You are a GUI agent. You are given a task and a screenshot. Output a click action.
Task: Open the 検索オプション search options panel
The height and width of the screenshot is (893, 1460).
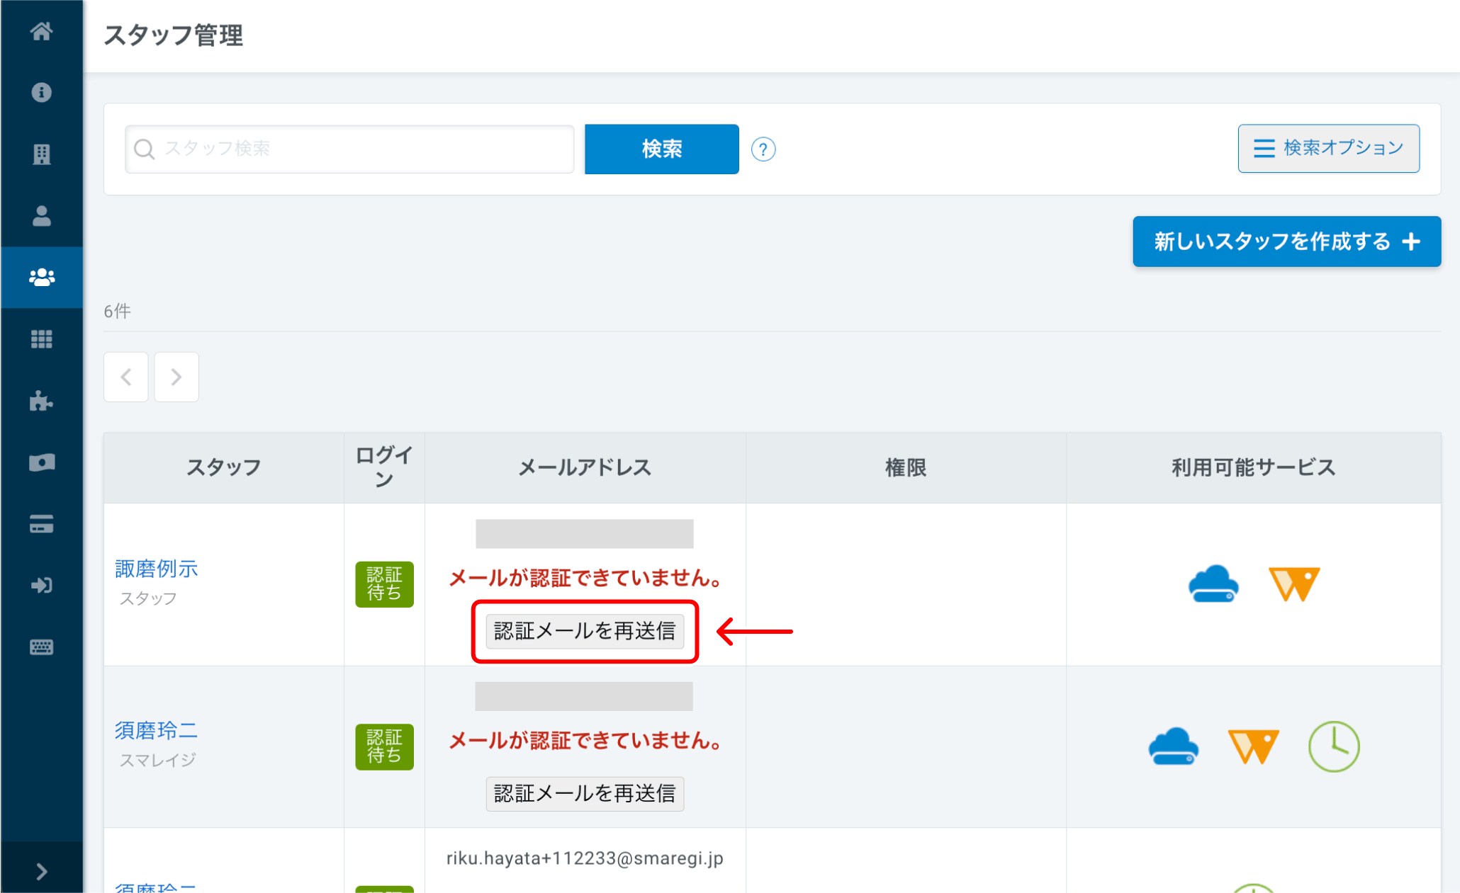coord(1328,148)
